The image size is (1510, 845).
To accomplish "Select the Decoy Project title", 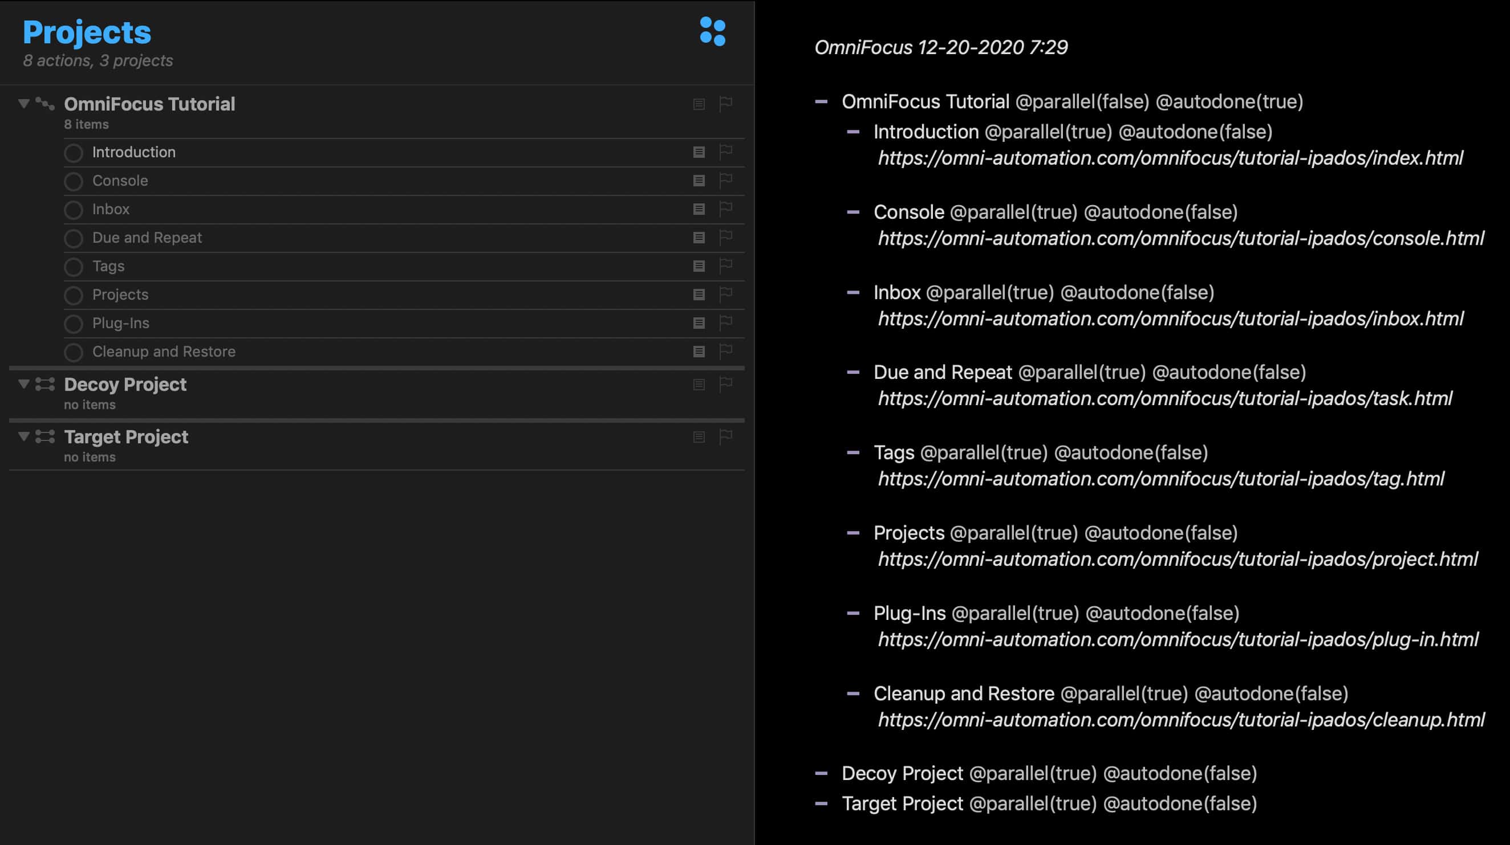I will (x=125, y=384).
